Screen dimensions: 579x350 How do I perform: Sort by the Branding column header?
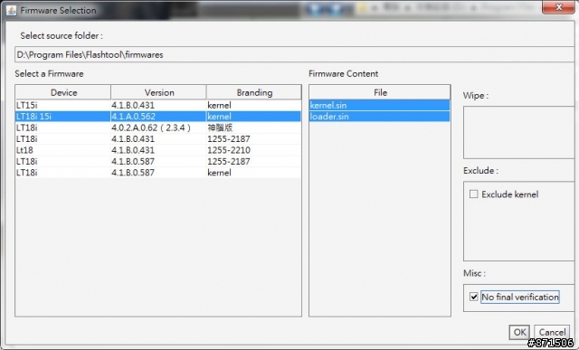pos(254,92)
